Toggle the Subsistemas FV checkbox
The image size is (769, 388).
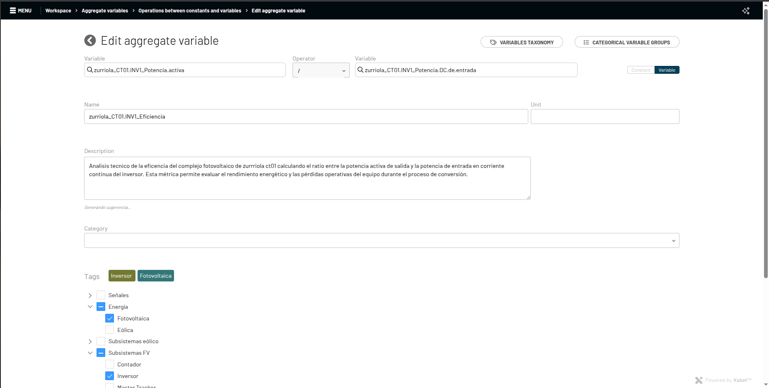coord(101,353)
